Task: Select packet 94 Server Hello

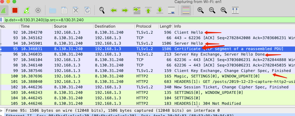Action: click(x=147, y=43)
